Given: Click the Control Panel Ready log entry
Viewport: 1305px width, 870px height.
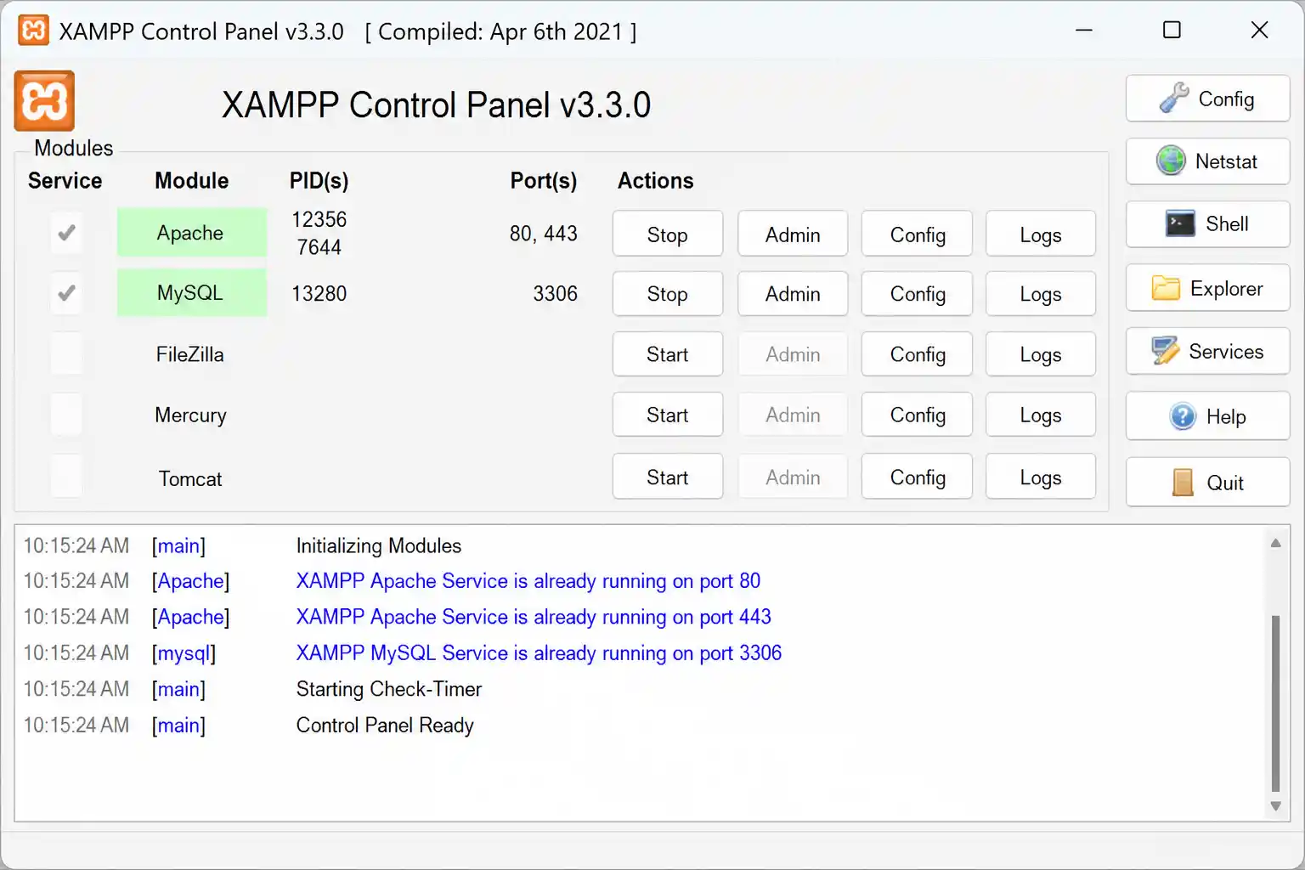Looking at the screenshot, I should [385, 725].
